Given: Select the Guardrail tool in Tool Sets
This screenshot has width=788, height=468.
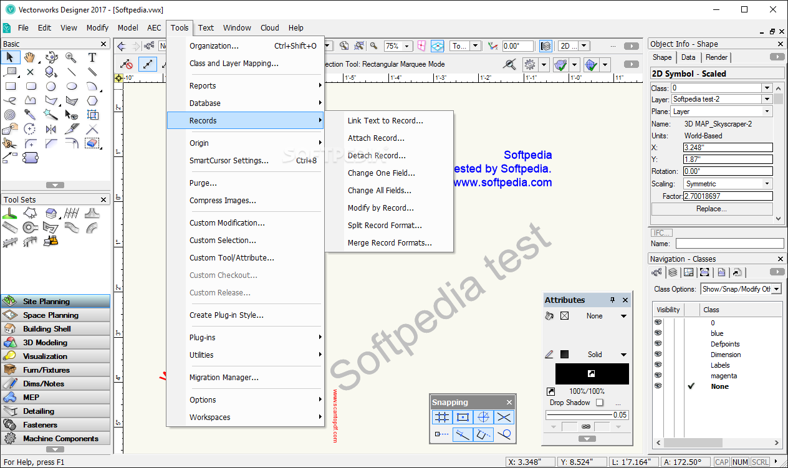Looking at the screenshot, I should pos(9,242).
